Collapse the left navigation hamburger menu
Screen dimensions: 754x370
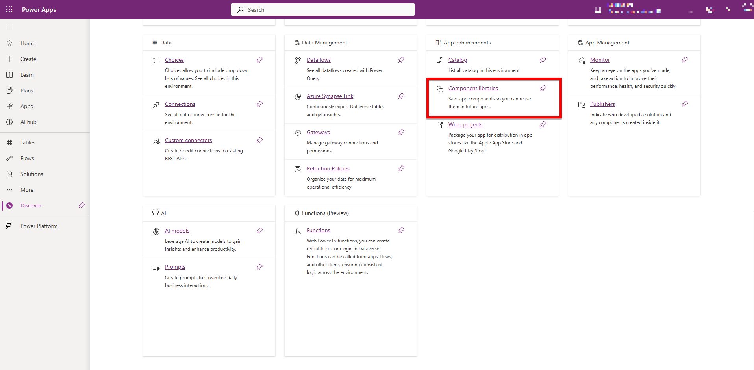click(x=9, y=27)
